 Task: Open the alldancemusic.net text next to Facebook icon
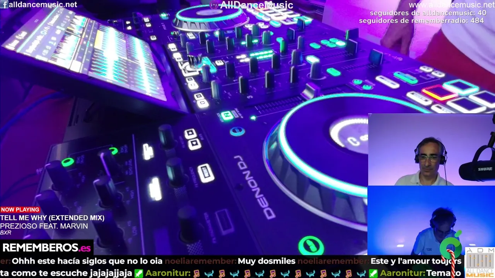43,5
